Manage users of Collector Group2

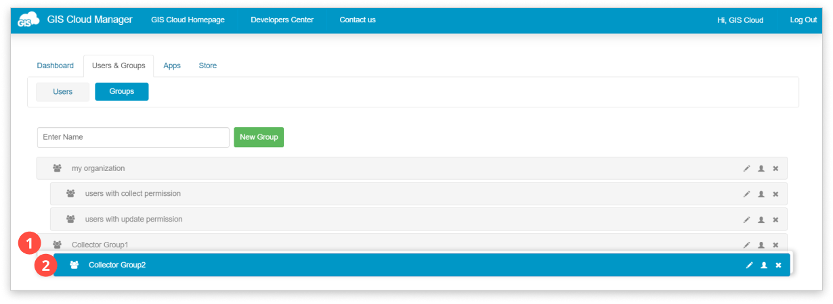764,265
